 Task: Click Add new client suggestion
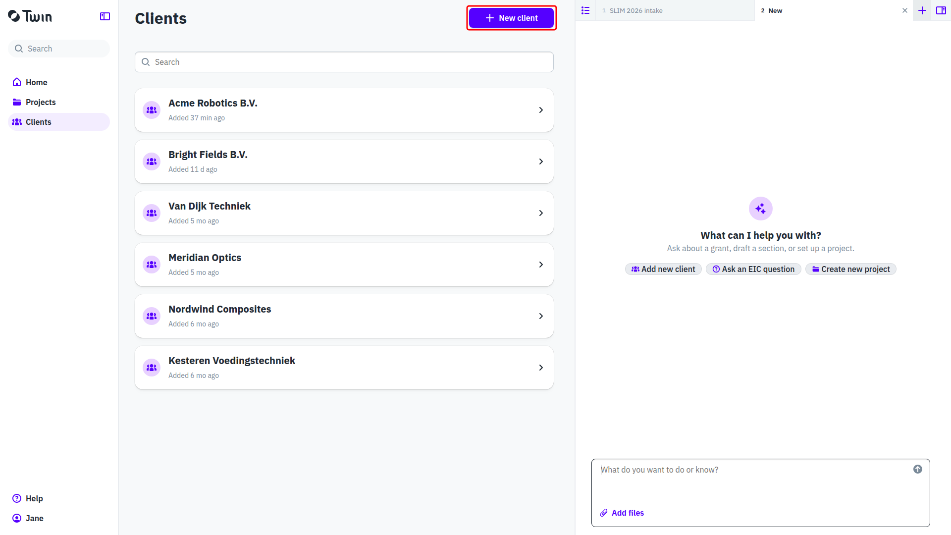pos(663,269)
